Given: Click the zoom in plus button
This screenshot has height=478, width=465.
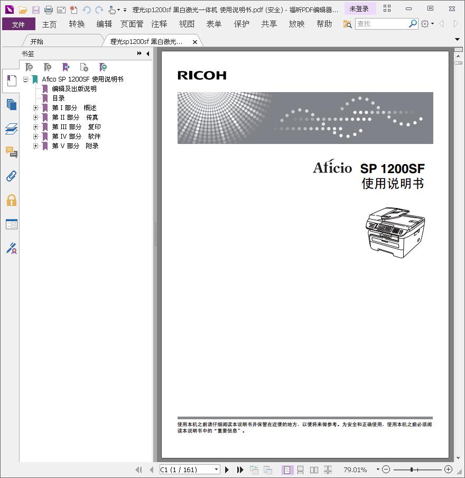Looking at the screenshot, I should pos(448,470).
